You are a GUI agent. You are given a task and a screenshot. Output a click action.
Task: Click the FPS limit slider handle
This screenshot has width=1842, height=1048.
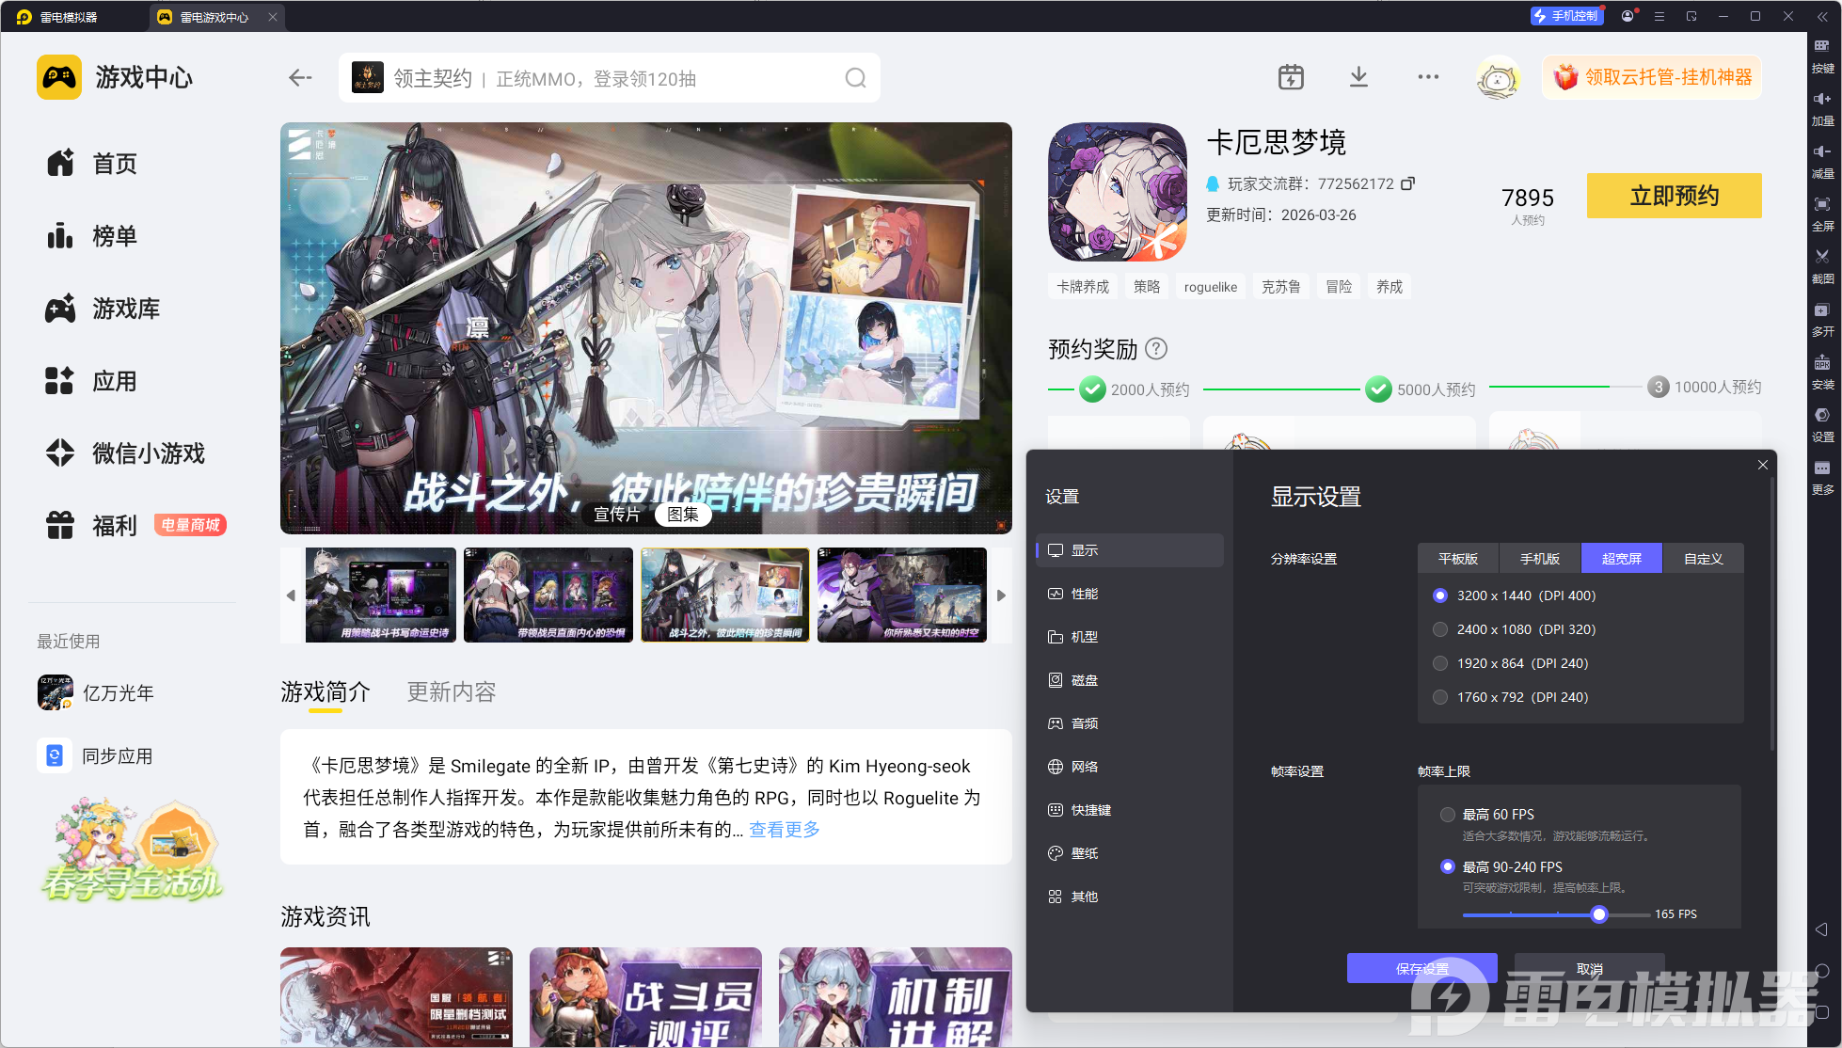(x=1599, y=914)
